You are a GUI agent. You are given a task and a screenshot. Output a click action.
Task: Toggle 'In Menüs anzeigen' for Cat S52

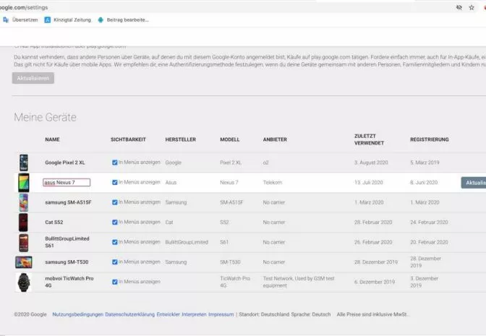pyautogui.click(x=115, y=223)
